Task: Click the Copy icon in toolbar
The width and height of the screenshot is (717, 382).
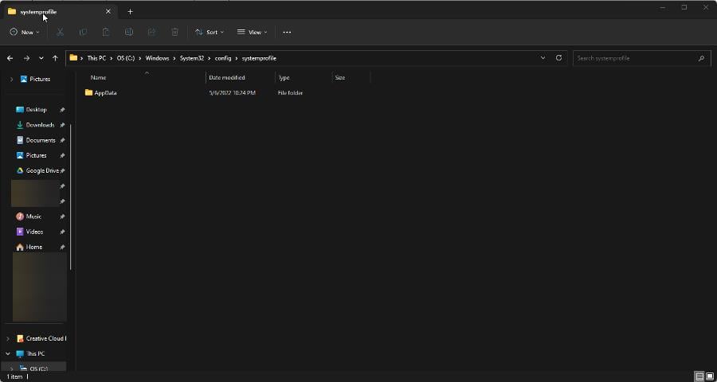Action: pyautogui.click(x=83, y=32)
